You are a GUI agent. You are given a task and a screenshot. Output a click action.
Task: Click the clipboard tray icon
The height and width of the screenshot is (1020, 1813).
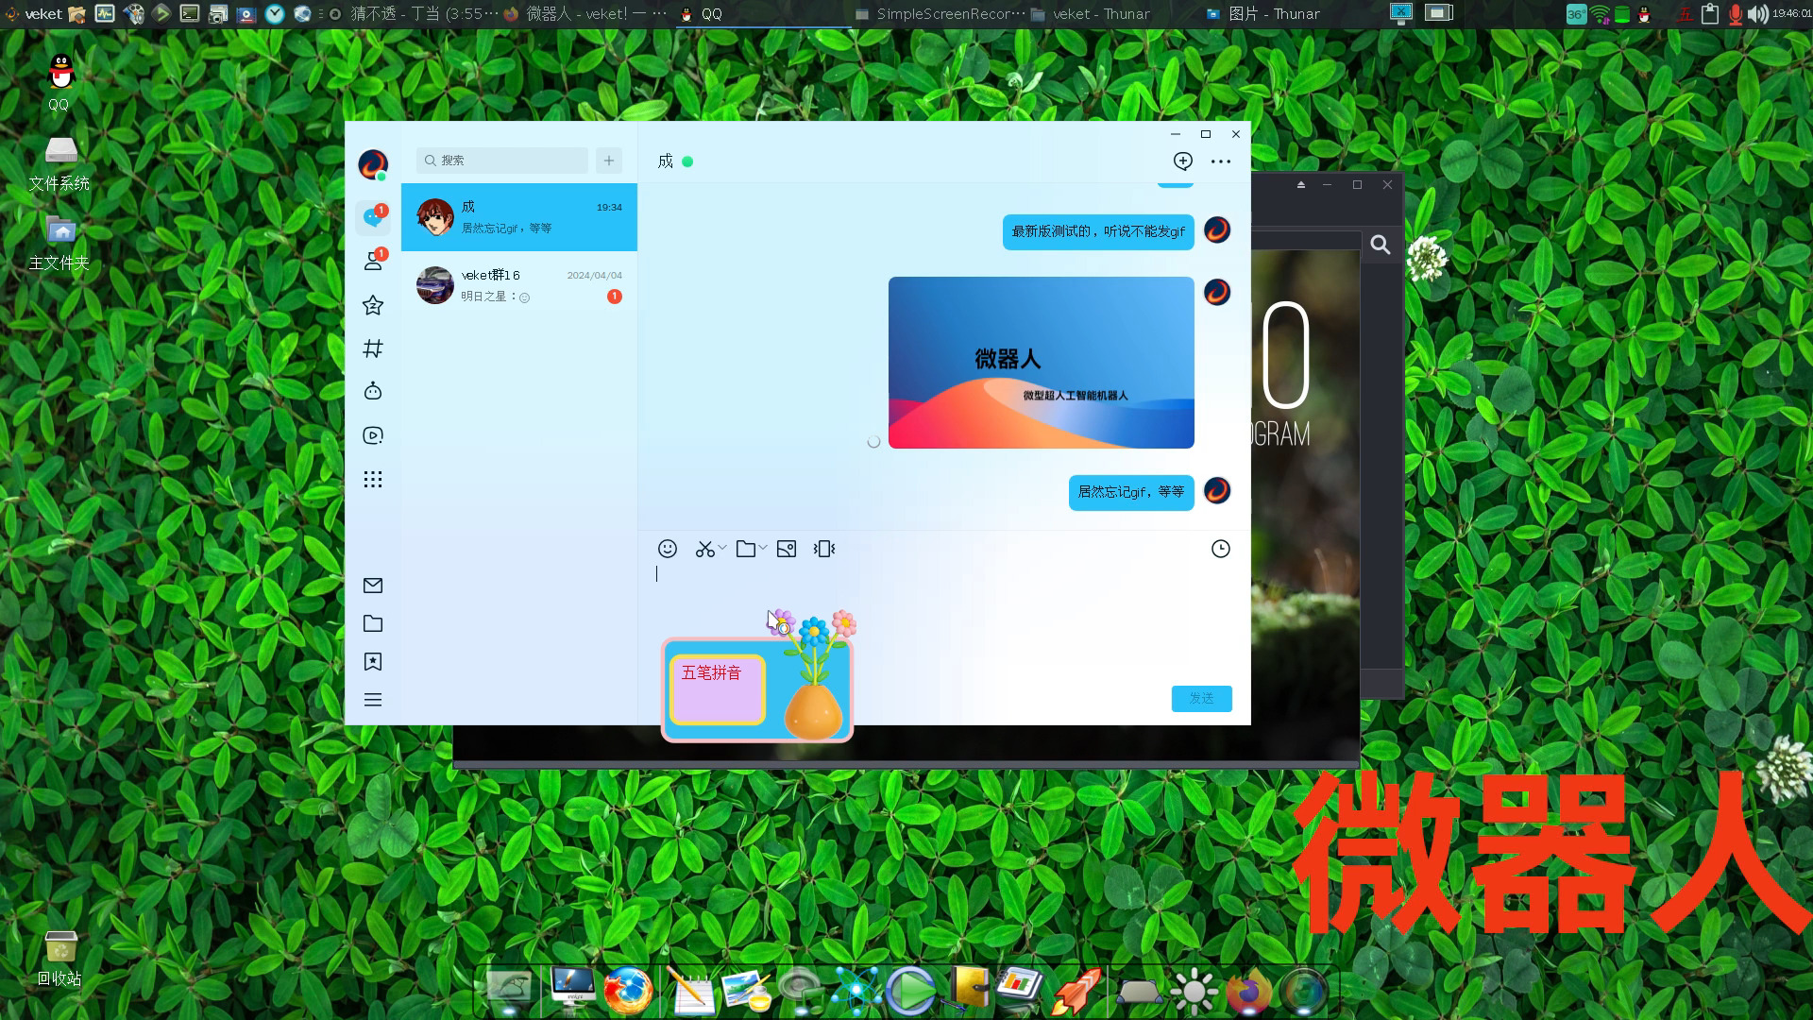(1710, 13)
